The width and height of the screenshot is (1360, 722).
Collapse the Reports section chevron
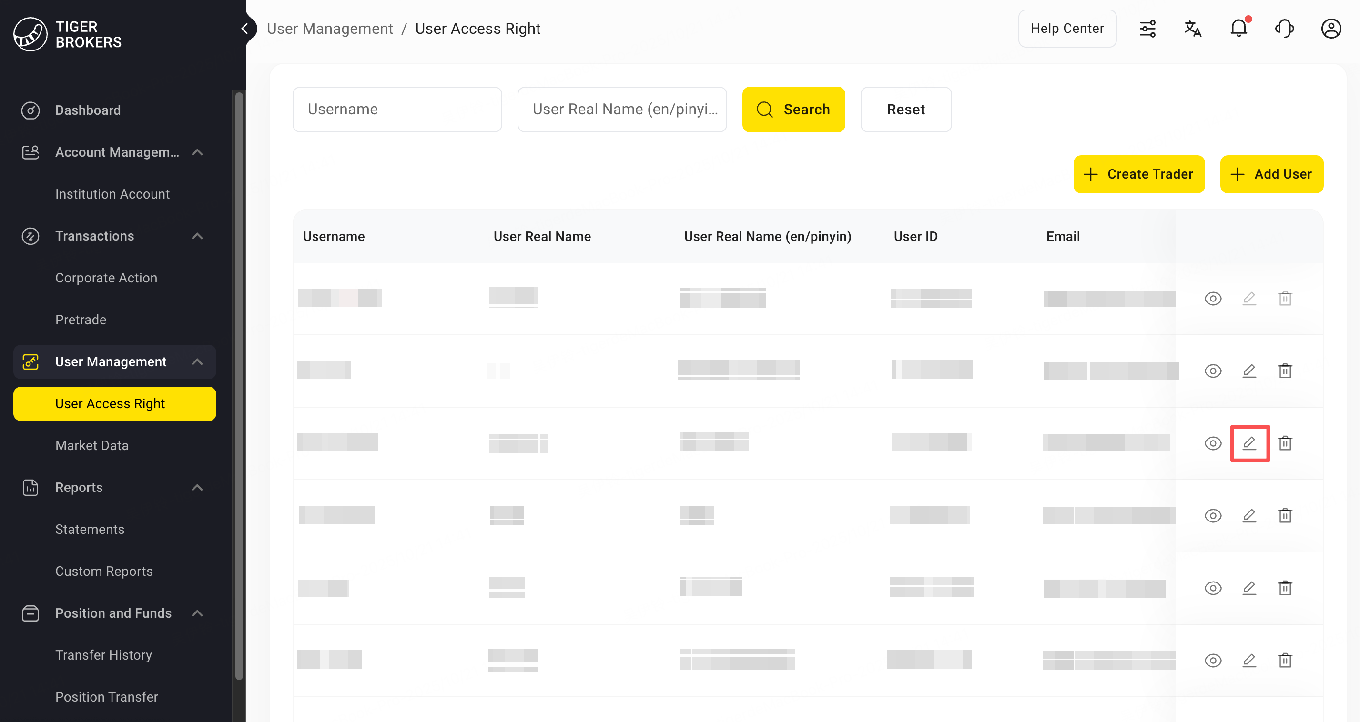197,488
